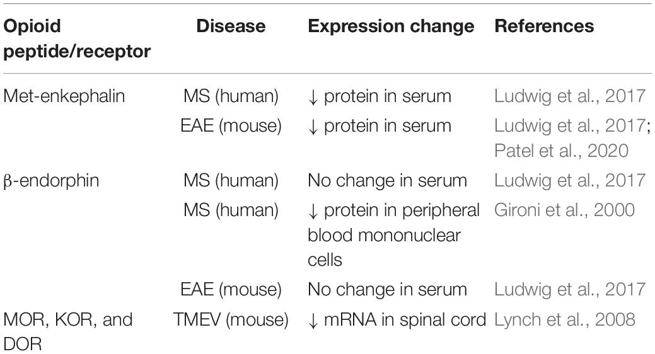Select 'EAE (mouse)' in the Met-enkephalin section
This screenshot has width=655, height=354.
[x=231, y=125]
